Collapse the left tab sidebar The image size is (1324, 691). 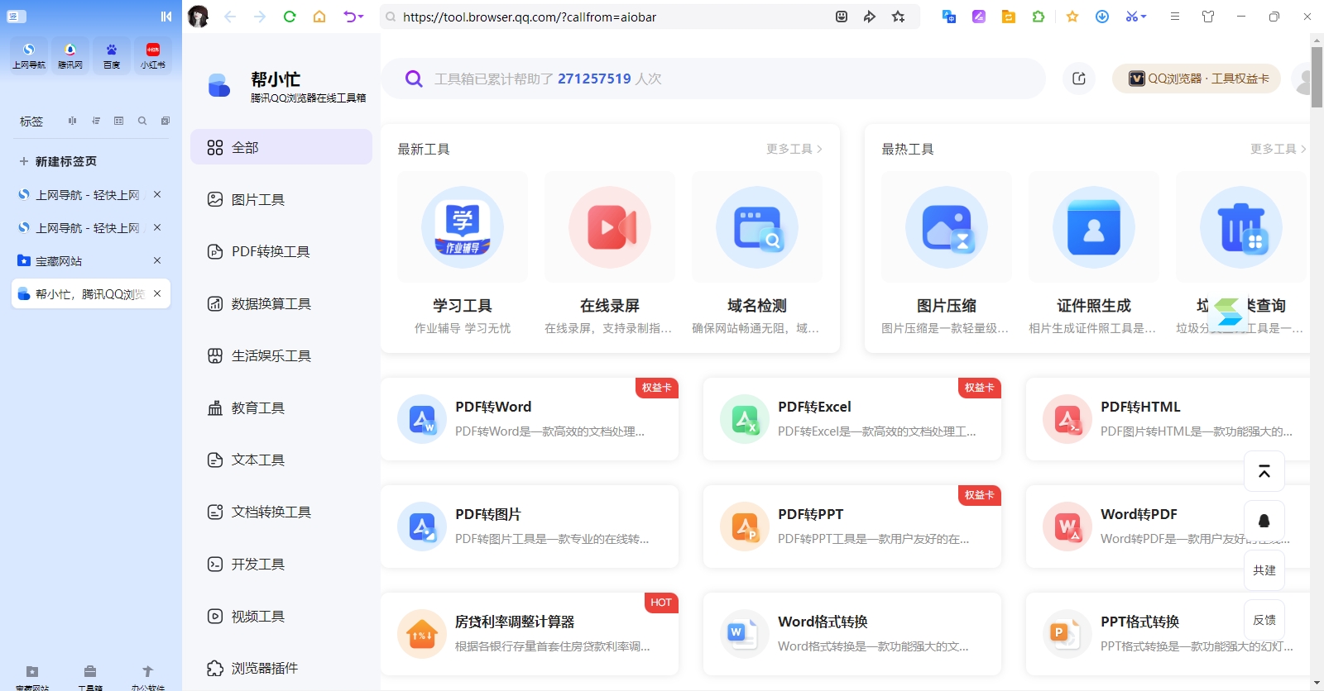166,17
